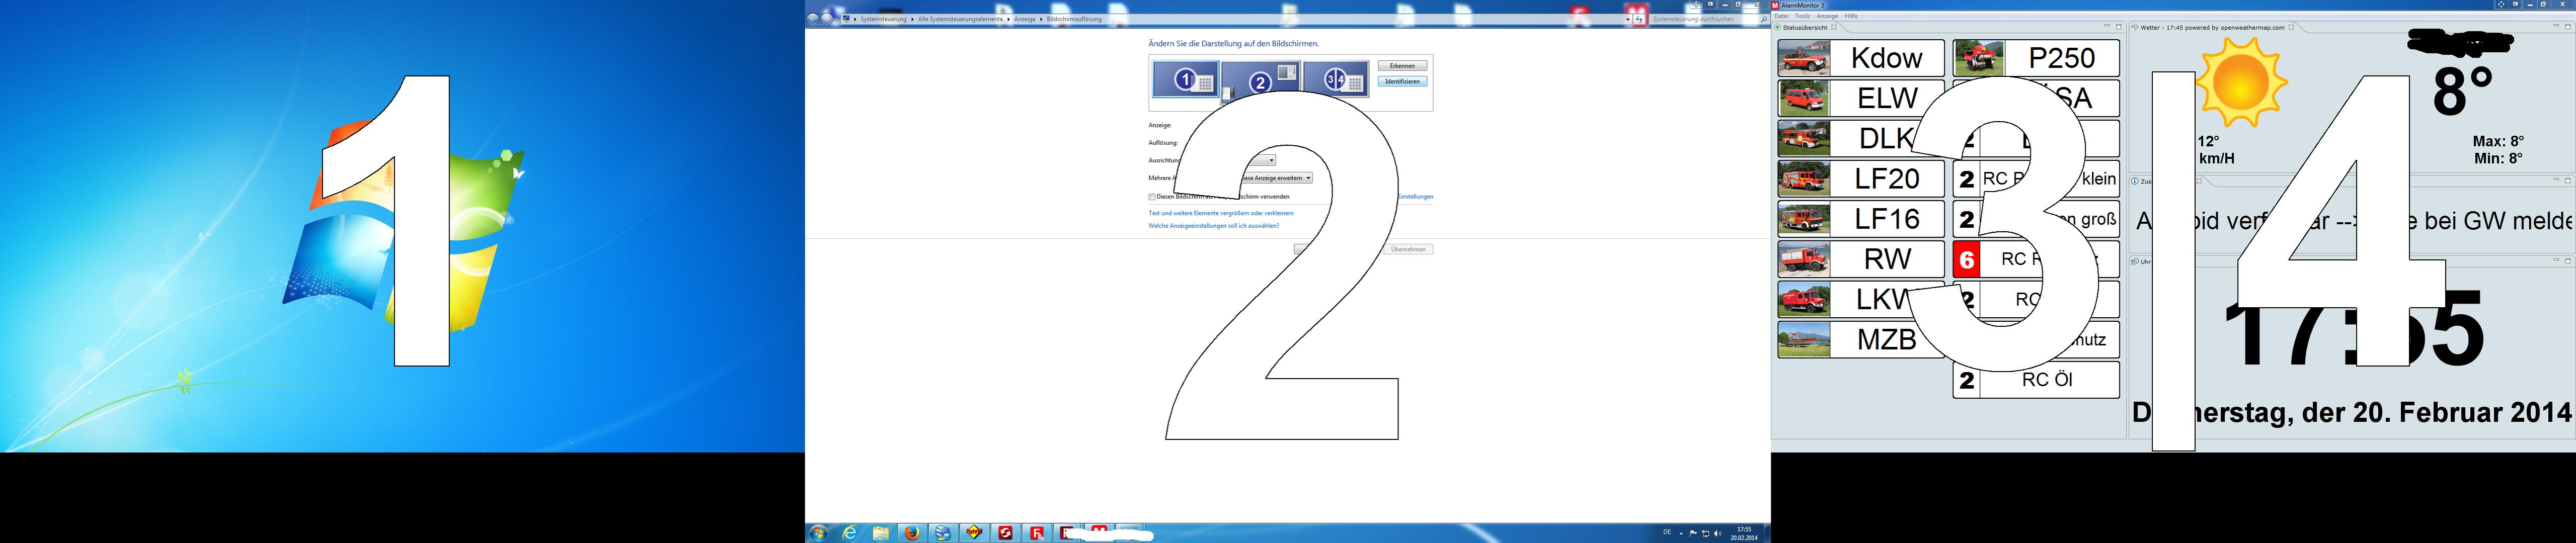
Task: Select monitor 1 in display arrangement
Action: pyautogui.click(x=1185, y=80)
